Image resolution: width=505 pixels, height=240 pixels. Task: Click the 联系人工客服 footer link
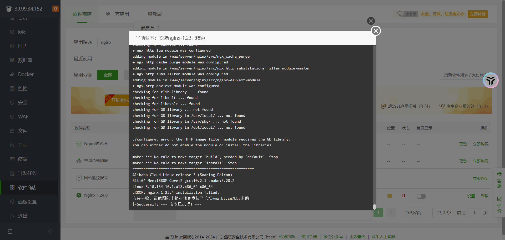pos(383,237)
